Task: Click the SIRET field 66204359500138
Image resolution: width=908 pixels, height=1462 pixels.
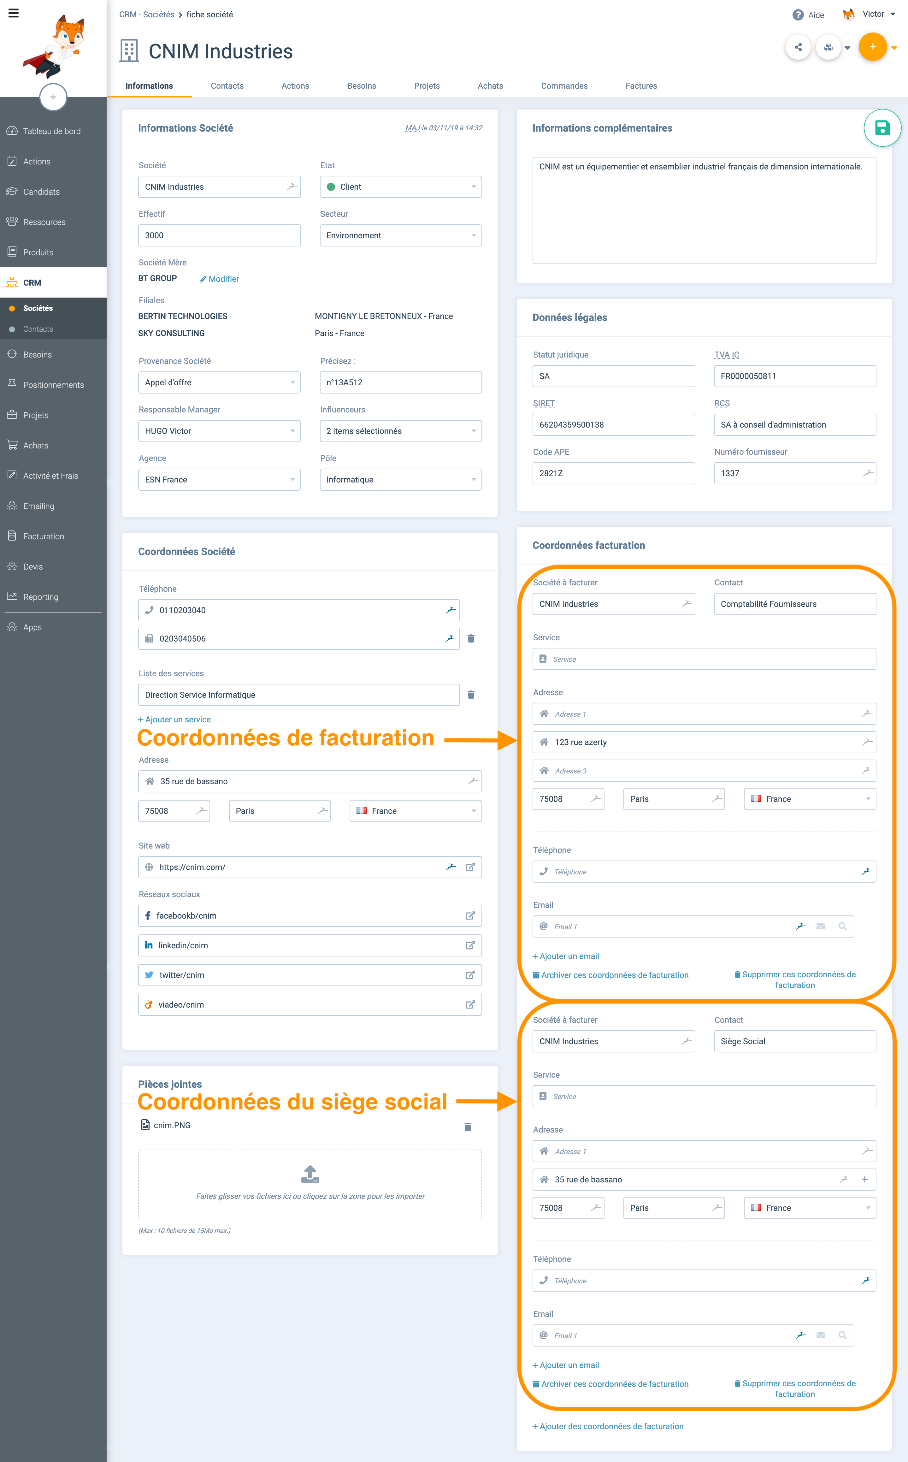Action: (x=614, y=425)
